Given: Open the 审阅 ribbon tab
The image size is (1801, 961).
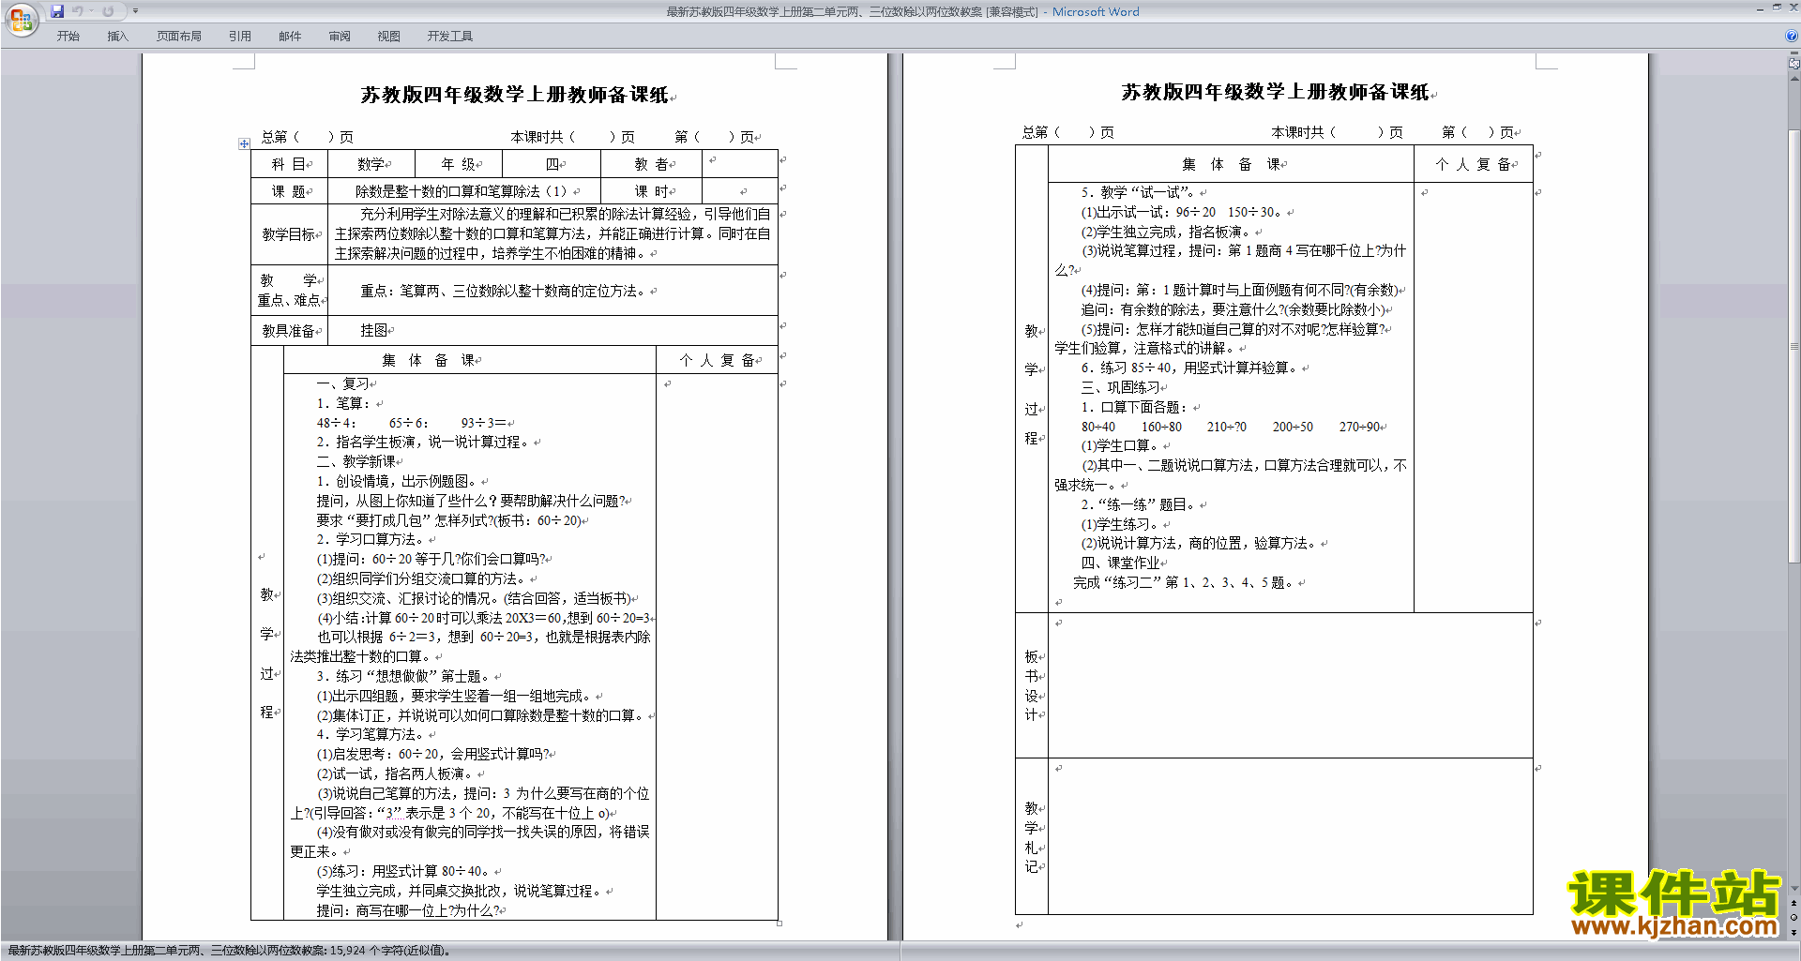Looking at the screenshot, I should (340, 36).
